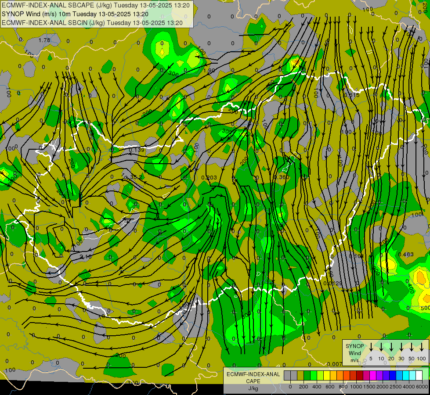The height and width of the screenshot is (395, 430).
Task: Select the pale cyan swatch after 4000 tick
Action: 413,375
